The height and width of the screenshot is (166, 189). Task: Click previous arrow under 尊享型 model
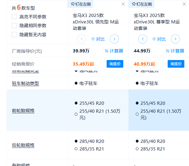[x=143, y=39]
